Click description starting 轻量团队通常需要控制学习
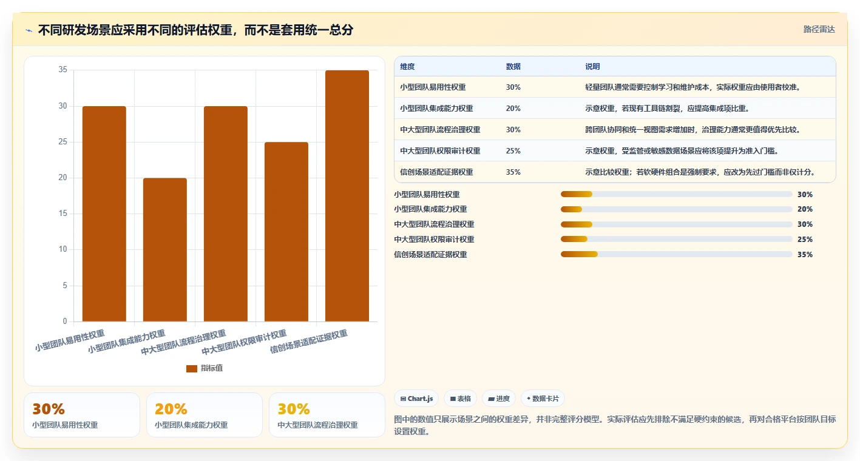This screenshot has width=860, height=461. tap(694, 87)
